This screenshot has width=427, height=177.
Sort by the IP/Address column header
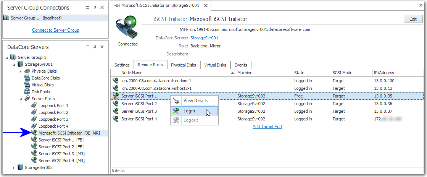coord(398,73)
